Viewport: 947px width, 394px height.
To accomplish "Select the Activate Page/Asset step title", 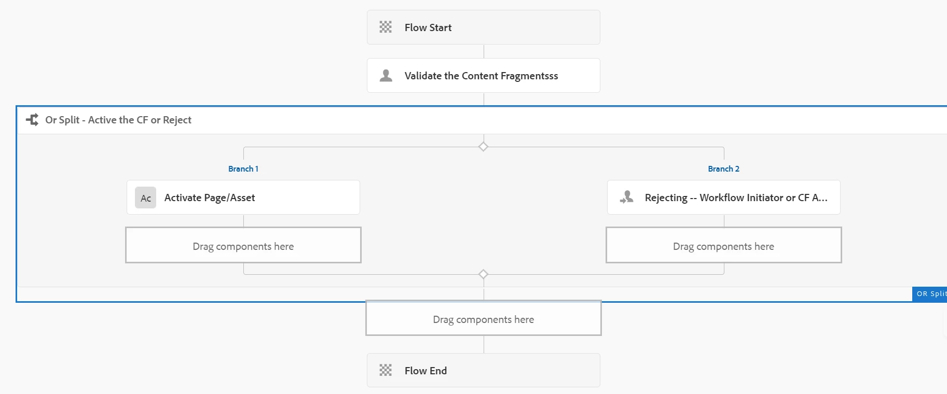I will 210,198.
